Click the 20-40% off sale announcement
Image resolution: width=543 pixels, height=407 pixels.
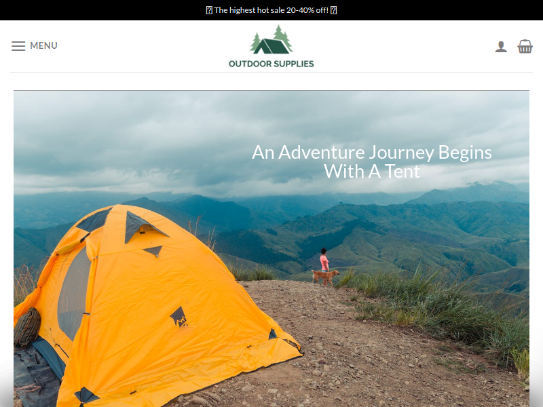coord(271,10)
